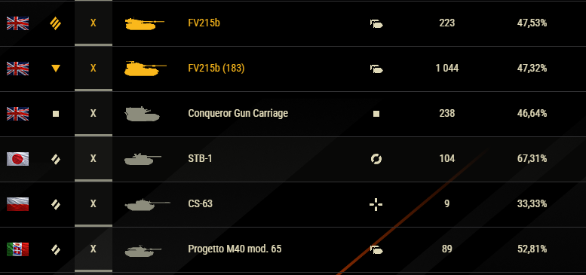
Task: Select the FV215b (183) tank silhouette
Action: pyautogui.click(x=146, y=69)
